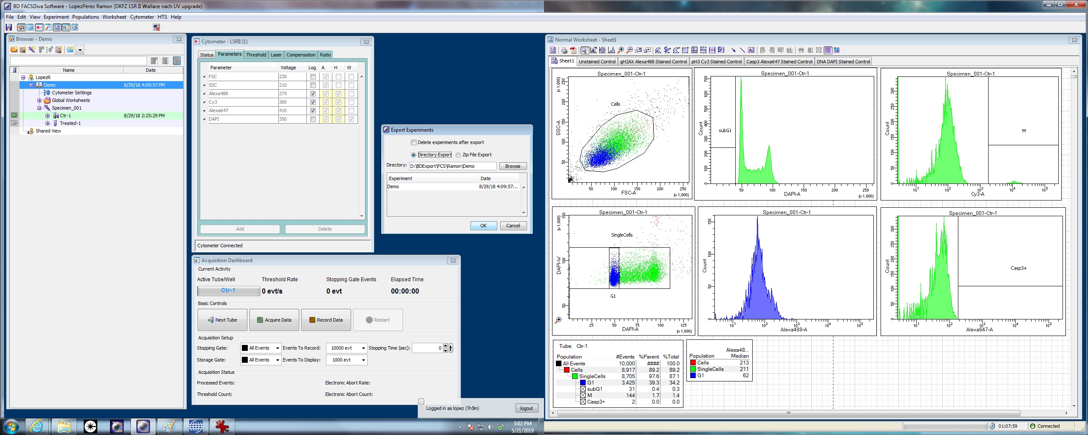
Task: Click the printer icon in worksheet toolbar
Action: (x=564, y=50)
